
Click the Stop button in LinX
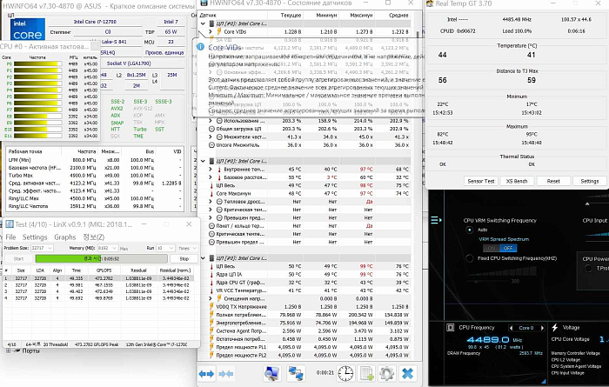click(184, 258)
